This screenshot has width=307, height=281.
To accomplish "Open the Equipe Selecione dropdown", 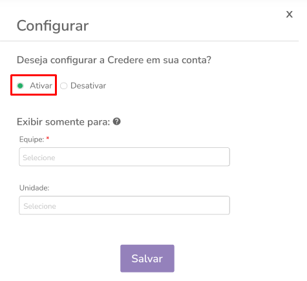I will point(124,157).
